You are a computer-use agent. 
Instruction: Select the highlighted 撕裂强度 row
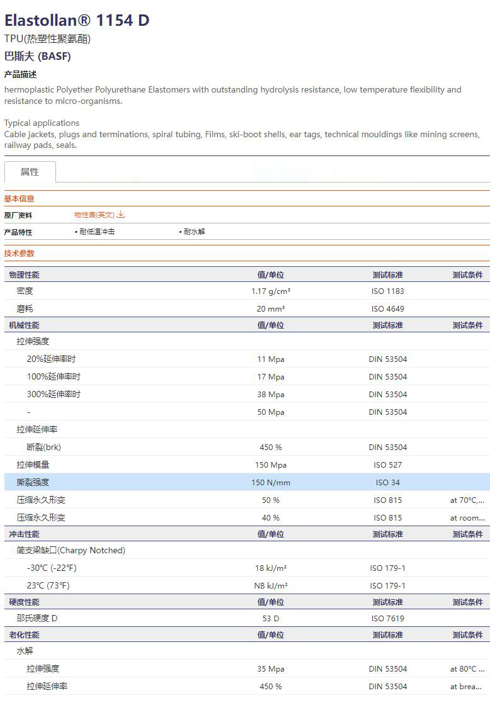pyautogui.click(x=247, y=482)
